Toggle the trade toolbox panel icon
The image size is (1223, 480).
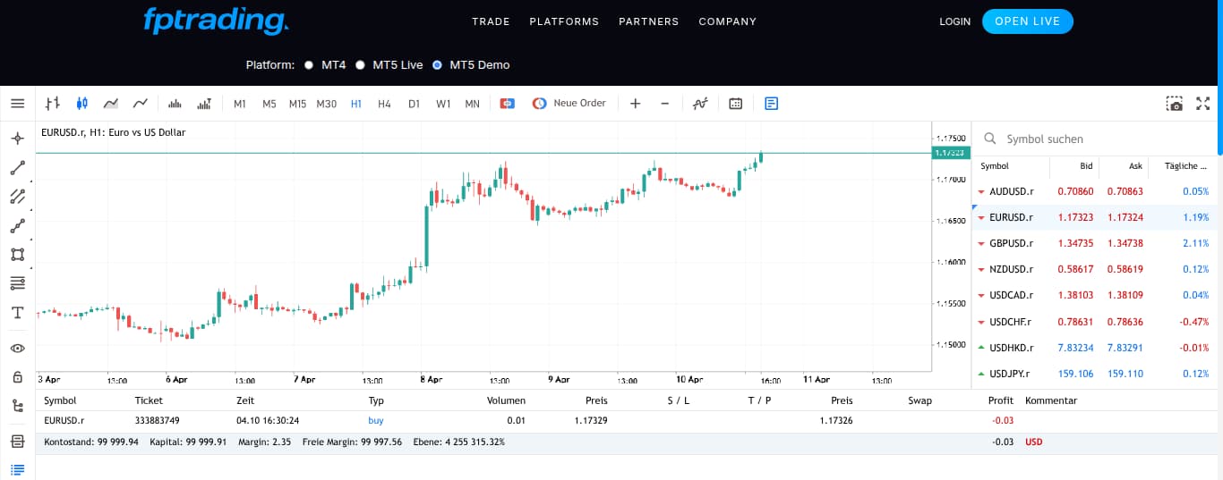pos(772,104)
